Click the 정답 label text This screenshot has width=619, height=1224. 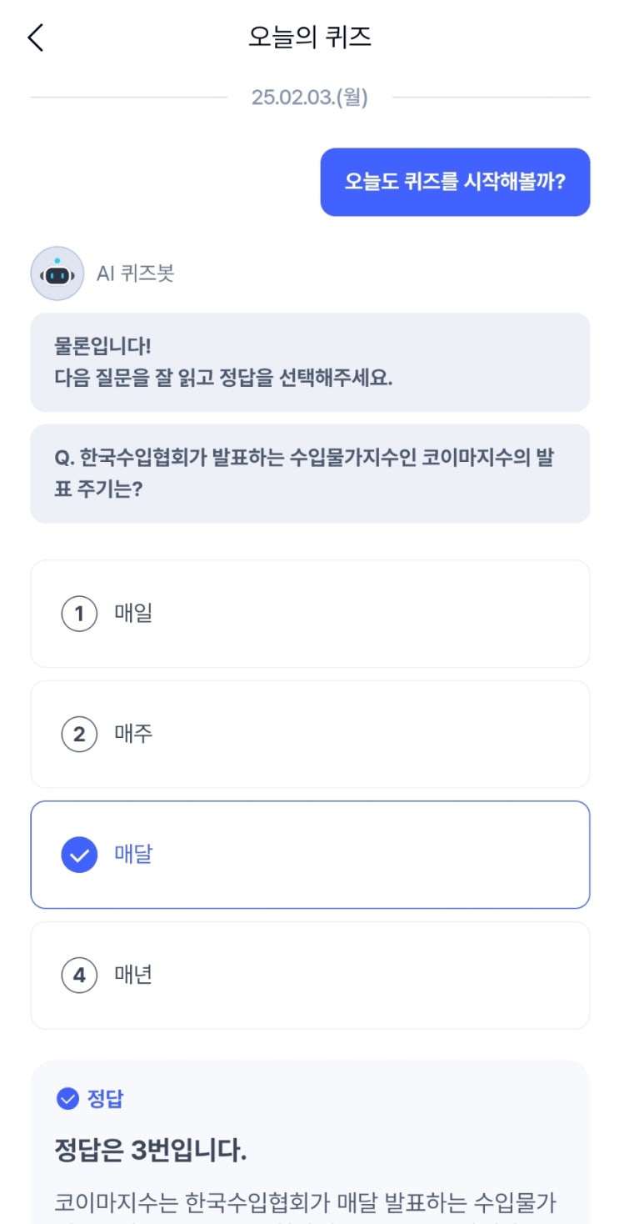[105, 1099]
